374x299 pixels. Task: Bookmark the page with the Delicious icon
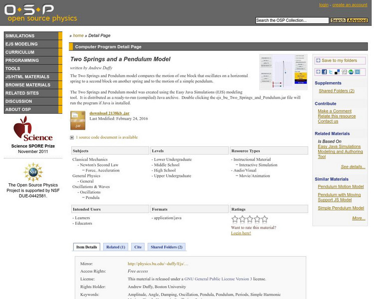[337, 72]
